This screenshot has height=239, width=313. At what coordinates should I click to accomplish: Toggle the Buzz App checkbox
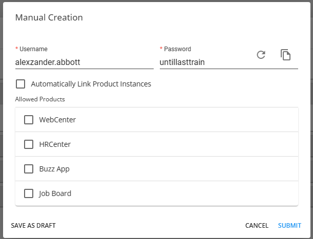[29, 169]
